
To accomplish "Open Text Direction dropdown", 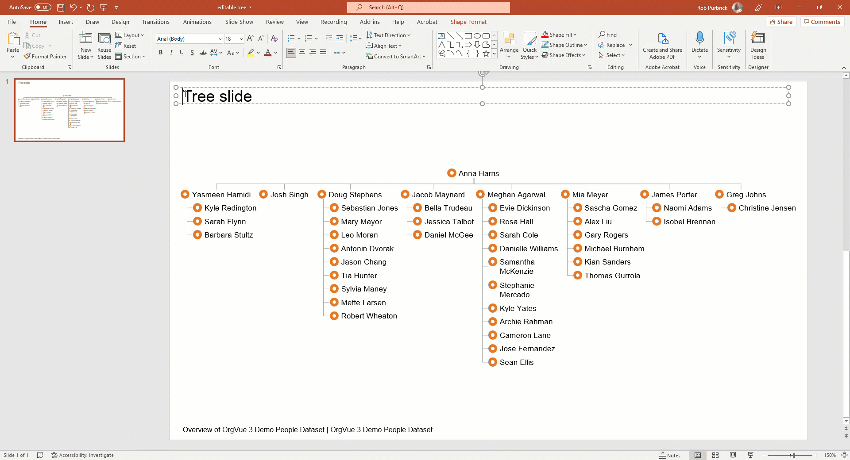I will [x=389, y=35].
